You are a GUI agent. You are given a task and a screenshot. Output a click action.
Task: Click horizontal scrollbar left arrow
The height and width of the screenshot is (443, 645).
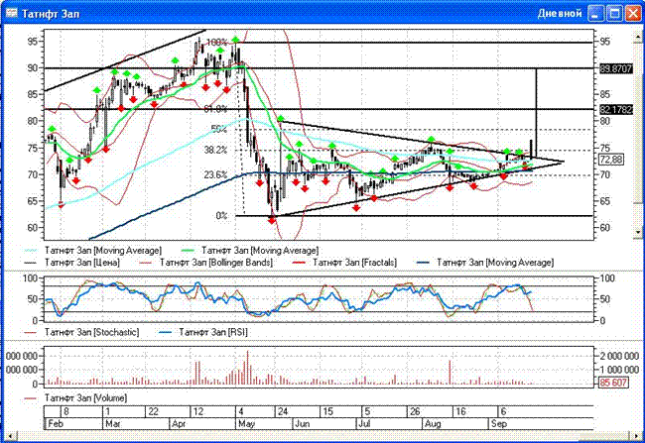pyautogui.click(x=9, y=436)
